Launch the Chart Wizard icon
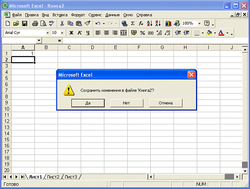250x189 pixels. pyautogui.click(x=168, y=23)
